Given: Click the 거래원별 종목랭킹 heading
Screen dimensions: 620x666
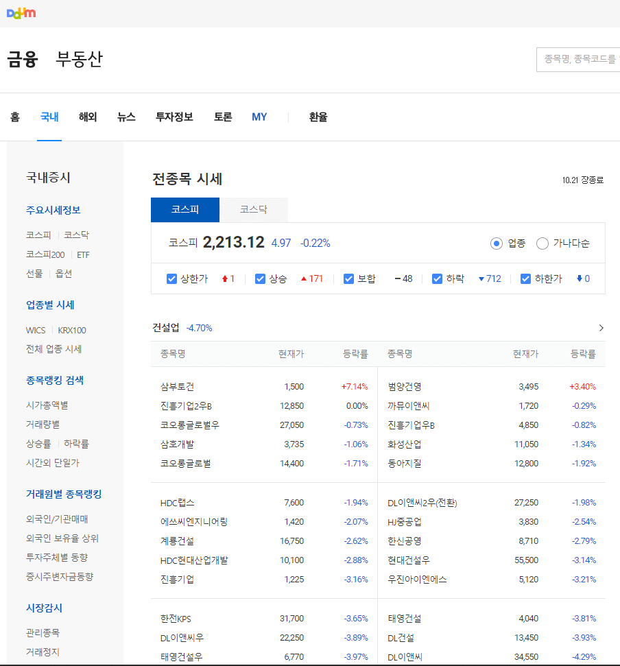Looking at the screenshot, I should click(64, 494).
